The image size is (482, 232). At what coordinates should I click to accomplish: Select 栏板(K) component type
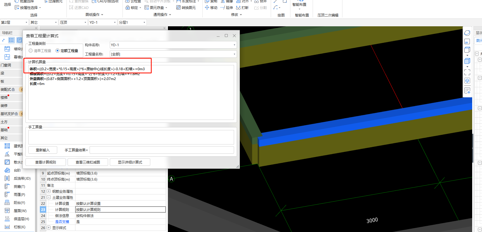(19, 227)
